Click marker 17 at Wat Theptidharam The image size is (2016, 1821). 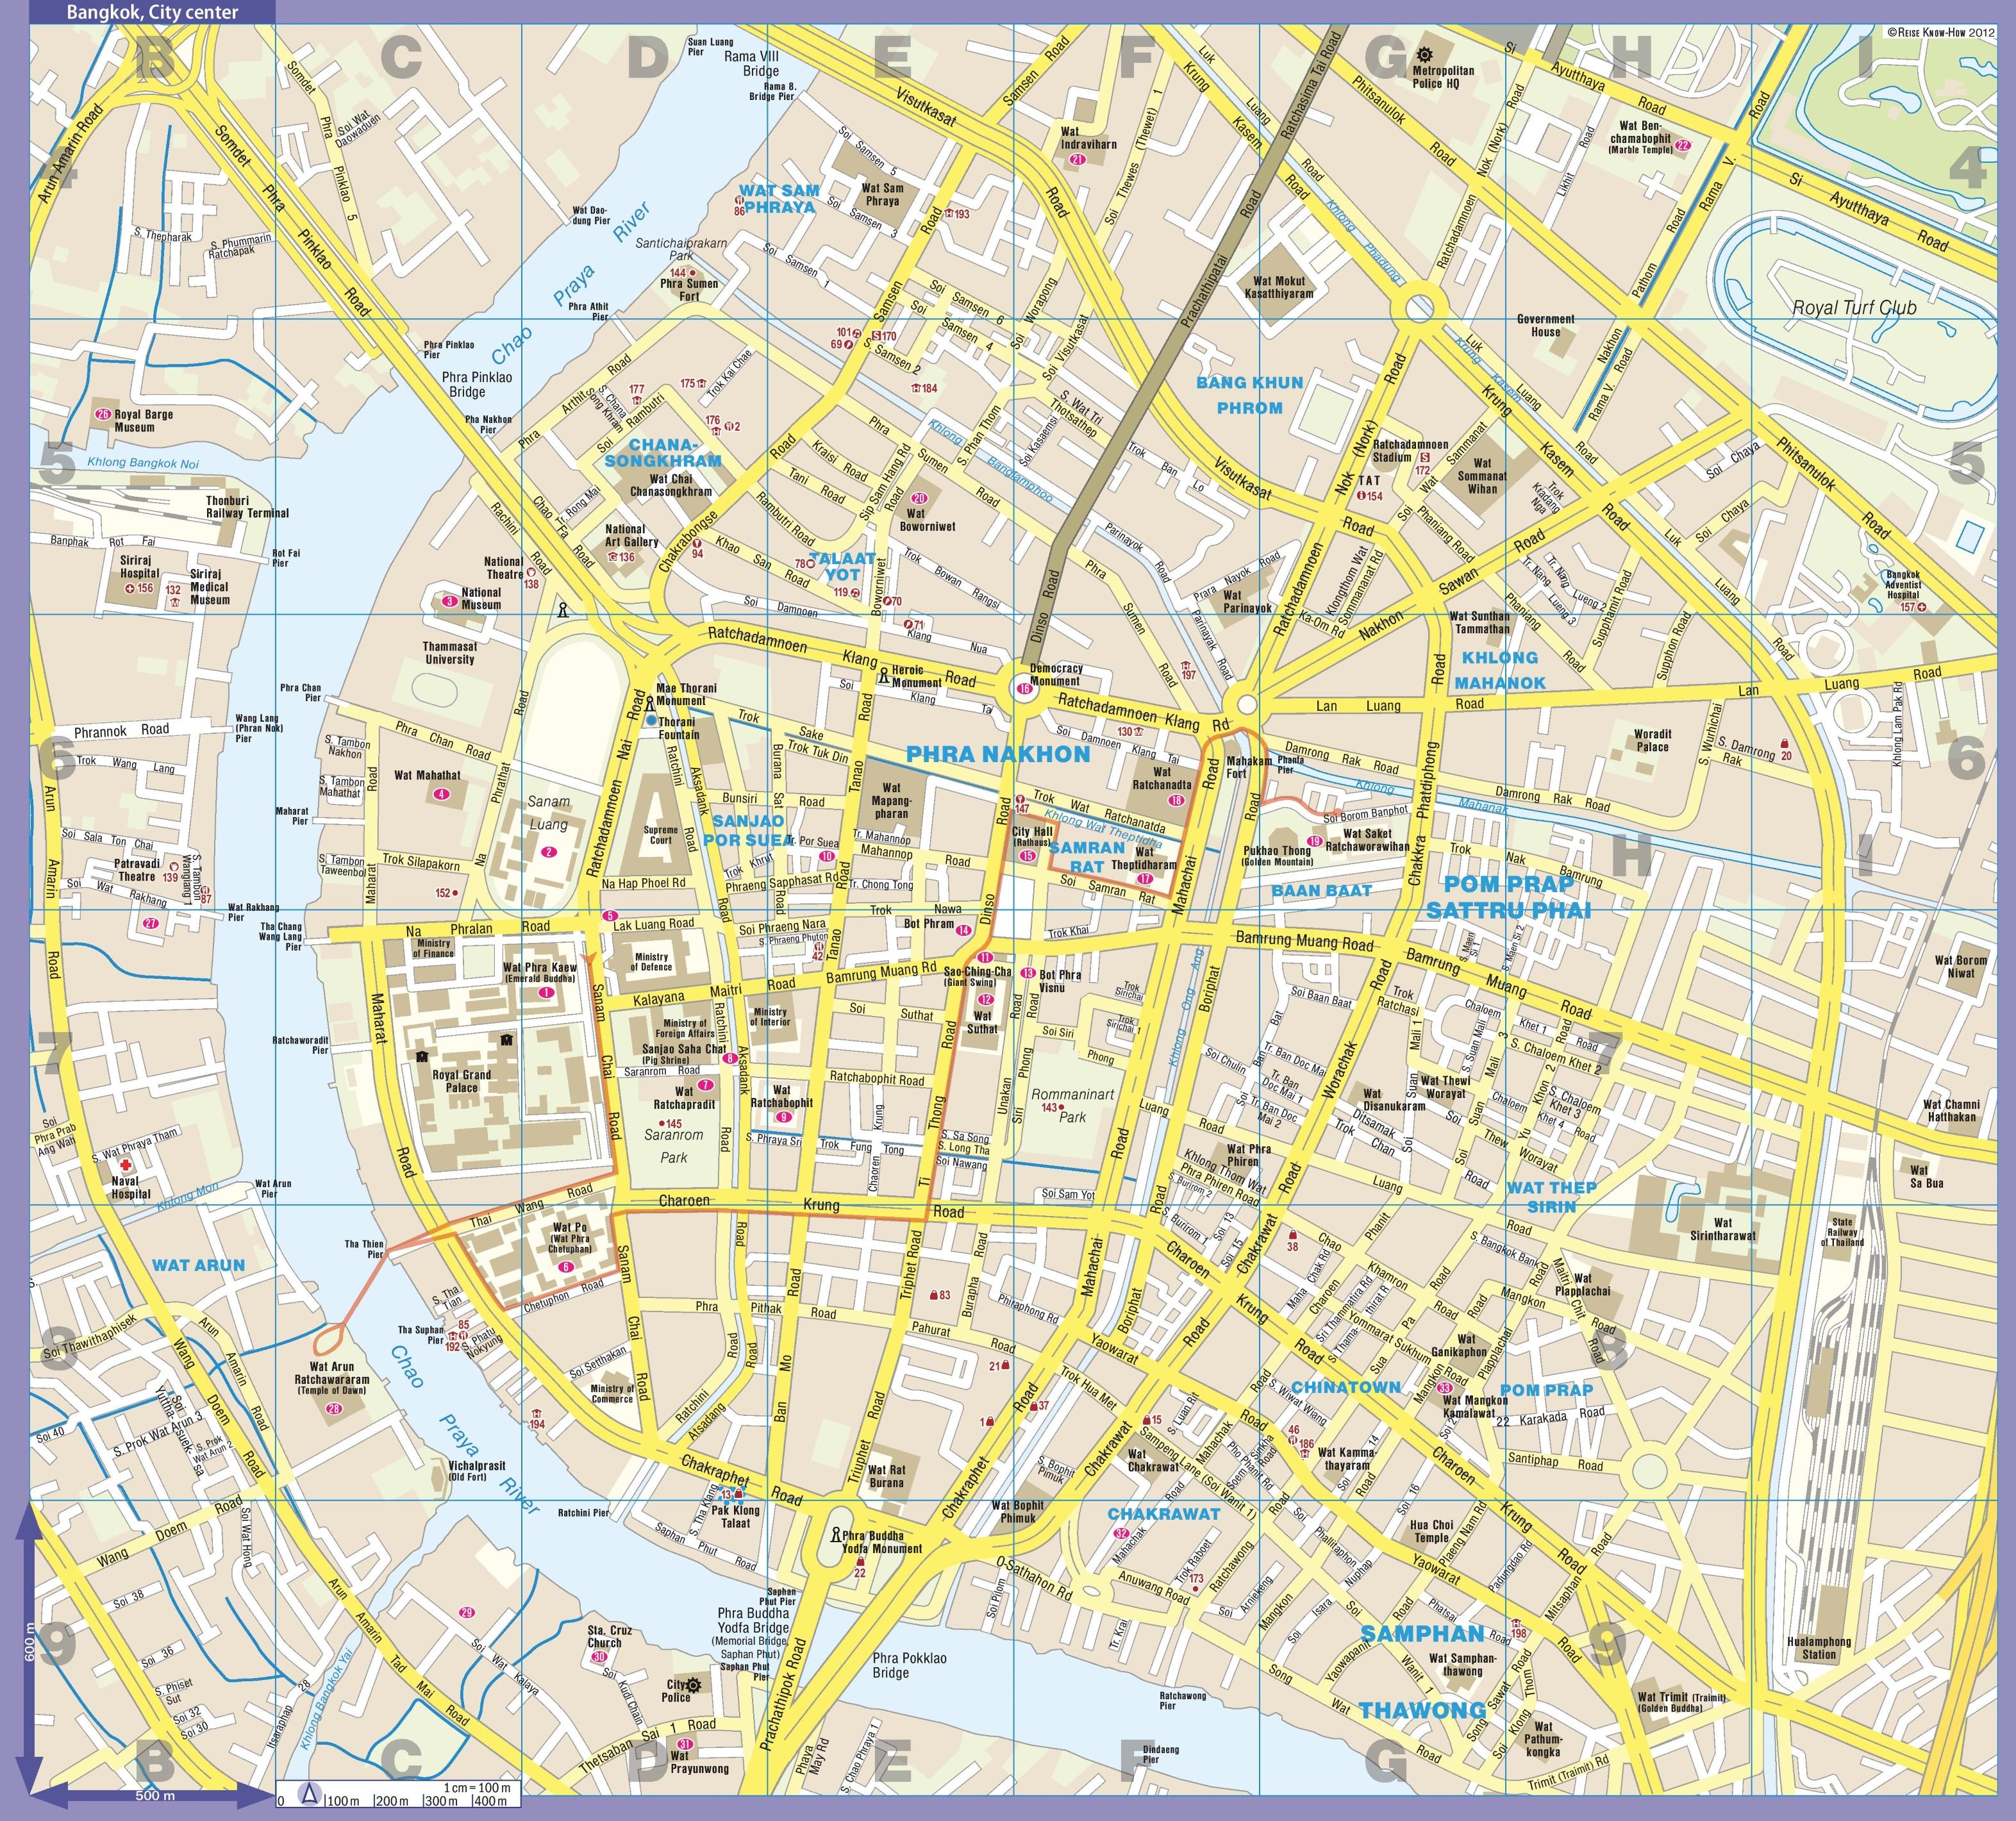click(x=1145, y=878)
